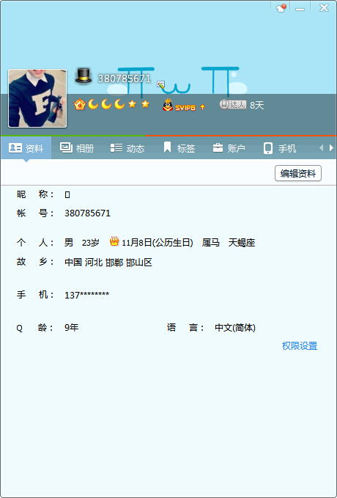
Task: Click the 编辑资料 button
Action: point(298,173)
